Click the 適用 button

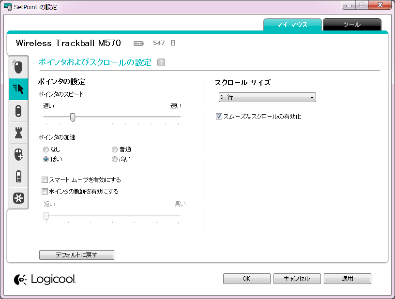(348, 279)
